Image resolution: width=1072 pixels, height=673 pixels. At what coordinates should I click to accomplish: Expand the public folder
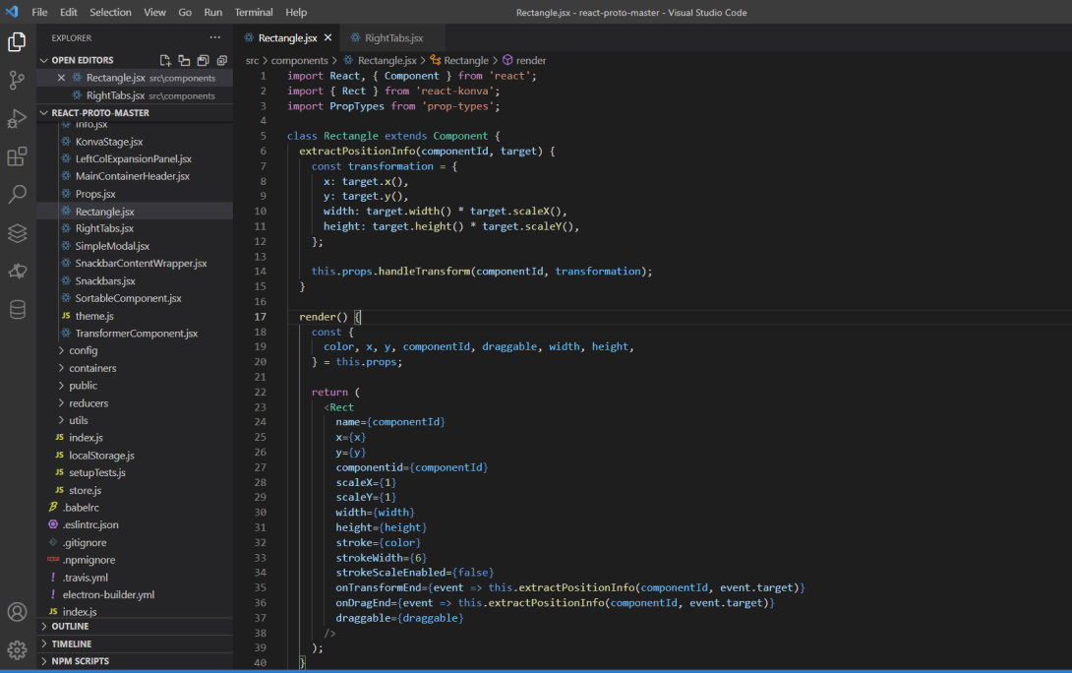pyautogui.click(x=83, y=385)
